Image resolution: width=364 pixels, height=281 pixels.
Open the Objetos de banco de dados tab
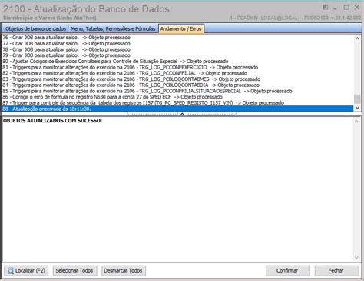[x=35, y=28]
